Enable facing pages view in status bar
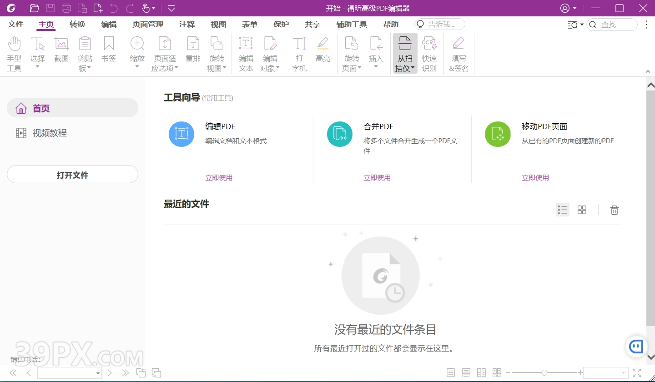Screen dimensions: 655x382 point(481,373)
